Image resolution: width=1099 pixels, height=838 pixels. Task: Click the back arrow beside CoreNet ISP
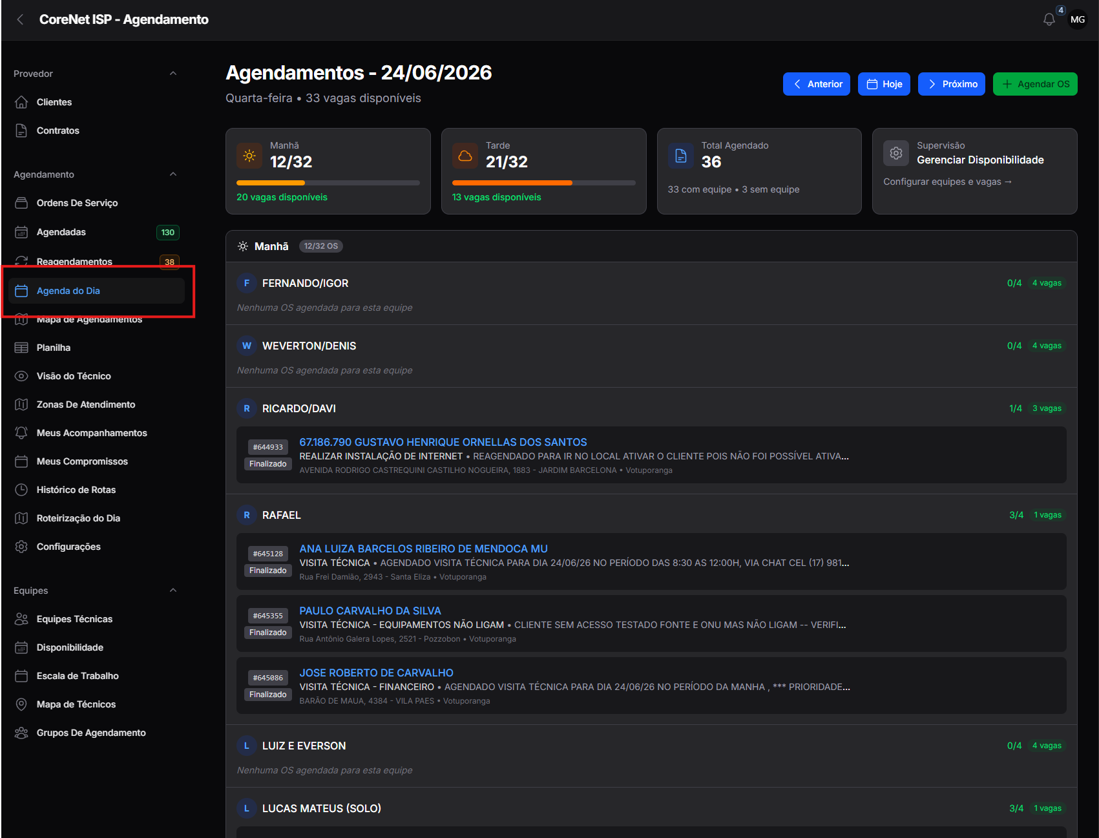[x=21, y=19]
